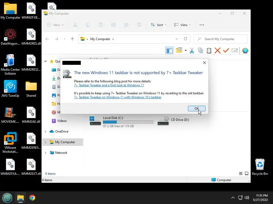Select VMware Workstation desktop shortcut

coord(10,143)
